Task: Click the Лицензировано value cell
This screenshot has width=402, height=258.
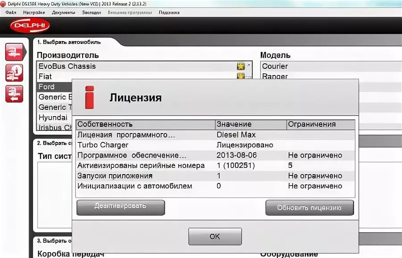Action: pos(245,145)
